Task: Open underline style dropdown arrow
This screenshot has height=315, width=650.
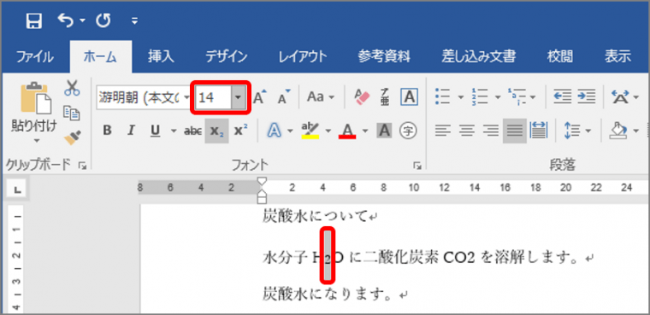Action: (174, 131)
